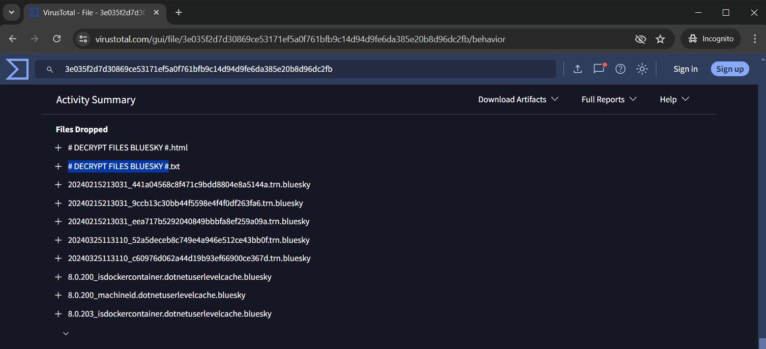The width and height of the screenshot is (766, 349).
Task: Open Chrome three-dot menu
Action: click(x=755, y=39)
